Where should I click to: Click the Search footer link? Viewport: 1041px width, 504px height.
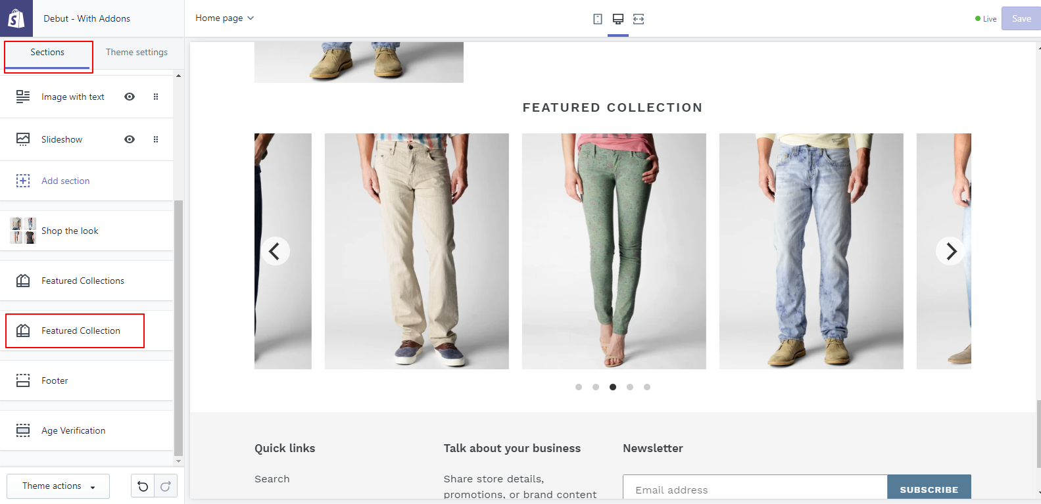(x=272, y=479)
